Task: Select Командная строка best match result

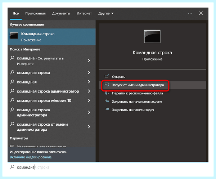Action: pyautogui.click(x=51, y=37)
